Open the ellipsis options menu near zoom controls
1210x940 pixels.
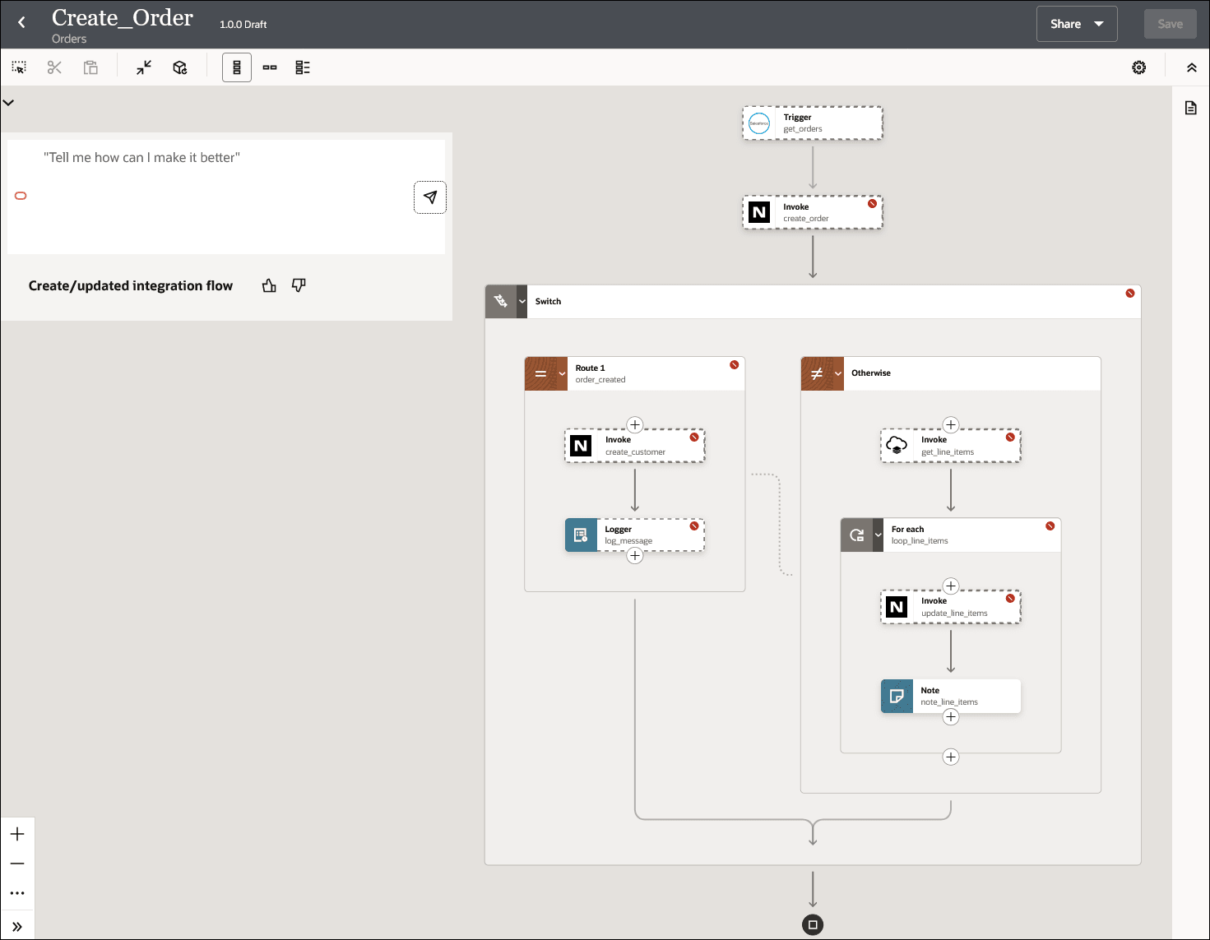17,892
